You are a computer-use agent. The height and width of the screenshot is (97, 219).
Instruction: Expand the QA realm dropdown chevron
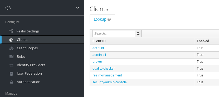click(x=77, y=8)
